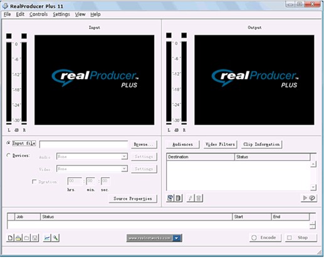Open Video Filters

click(x=220, y=144)
